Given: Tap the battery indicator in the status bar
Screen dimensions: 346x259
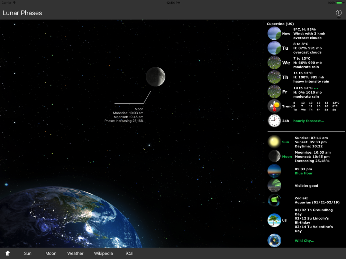Looking at the screenshot, I should (x=340, y=3).
